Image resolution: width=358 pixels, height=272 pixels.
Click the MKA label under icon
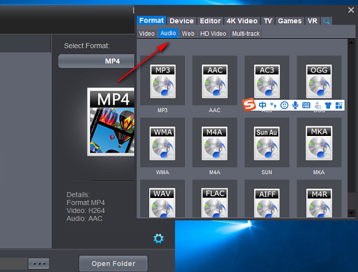click(x=319, y=172)
